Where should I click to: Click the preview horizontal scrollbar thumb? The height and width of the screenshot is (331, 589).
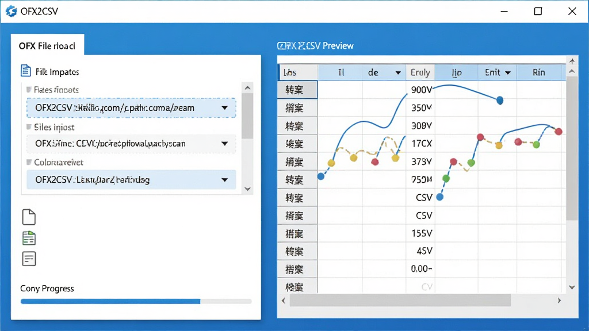click(400, 300)
